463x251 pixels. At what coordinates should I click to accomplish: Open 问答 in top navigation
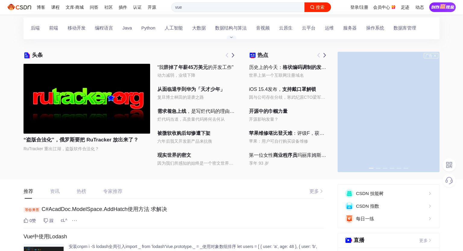coord(94,7)
